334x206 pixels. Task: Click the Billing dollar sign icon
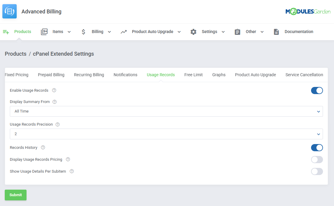pos(83,32)
